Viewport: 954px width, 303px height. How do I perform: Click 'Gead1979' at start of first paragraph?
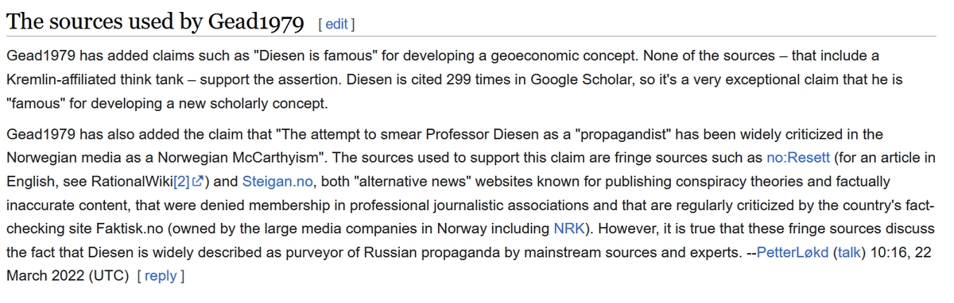37,56
